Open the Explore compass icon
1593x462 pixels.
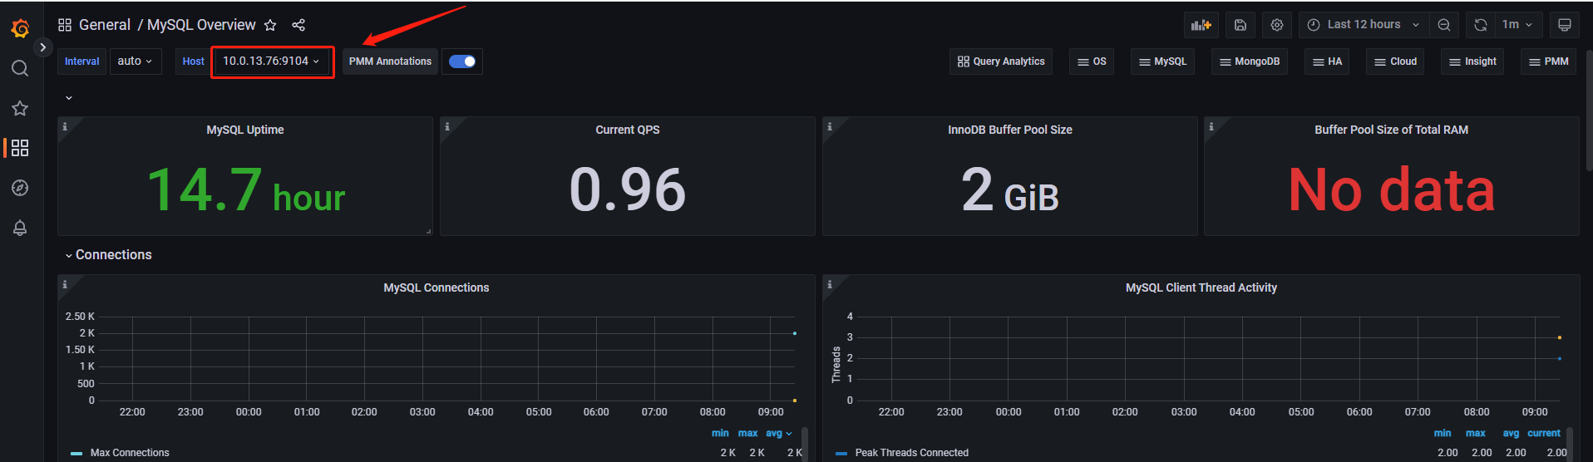pyautogui.click(x=20, y=188)
